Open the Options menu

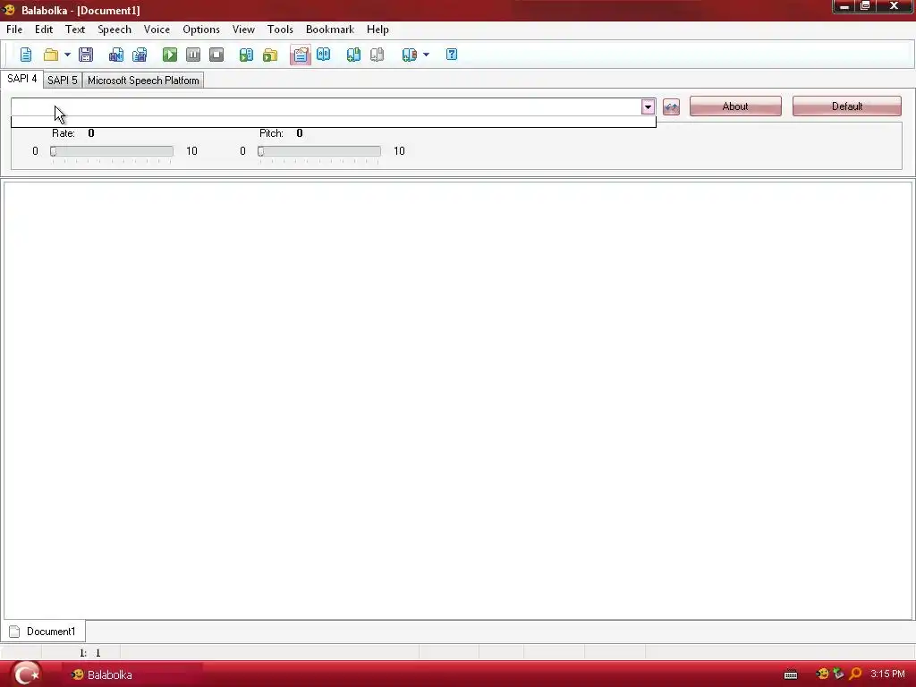(201, 30)
